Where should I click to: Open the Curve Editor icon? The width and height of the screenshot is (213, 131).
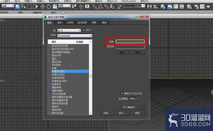tap(176, 6)
